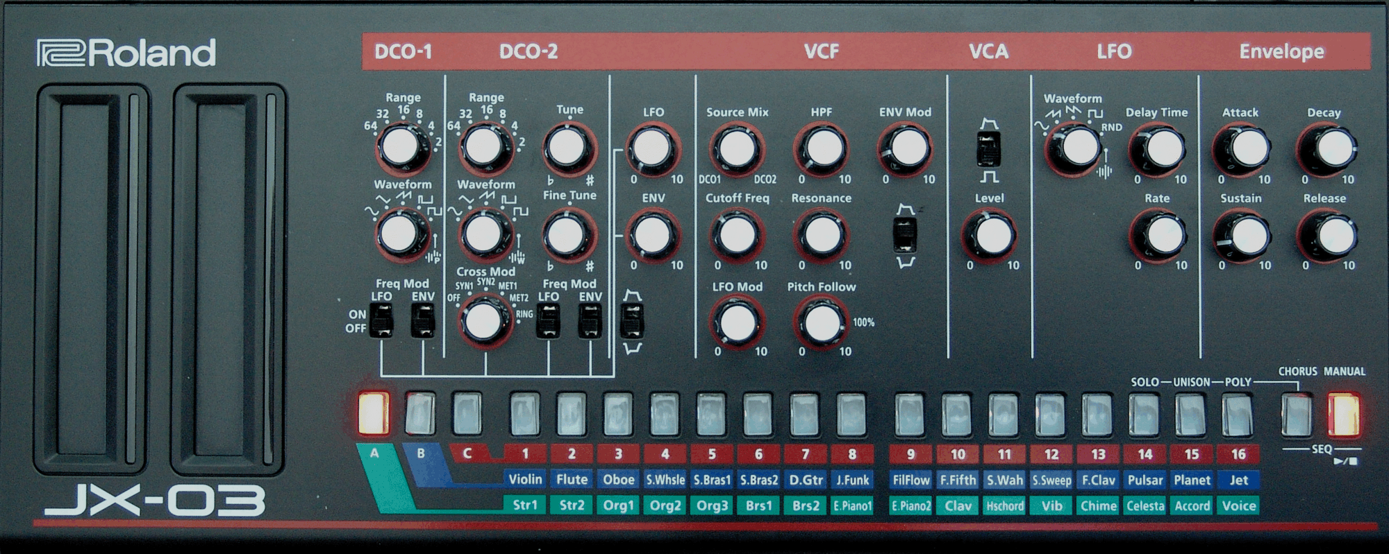The image size is (1389, 554).
Task: Toggle the CHORUS button
Action: (x=1297, y=415)
